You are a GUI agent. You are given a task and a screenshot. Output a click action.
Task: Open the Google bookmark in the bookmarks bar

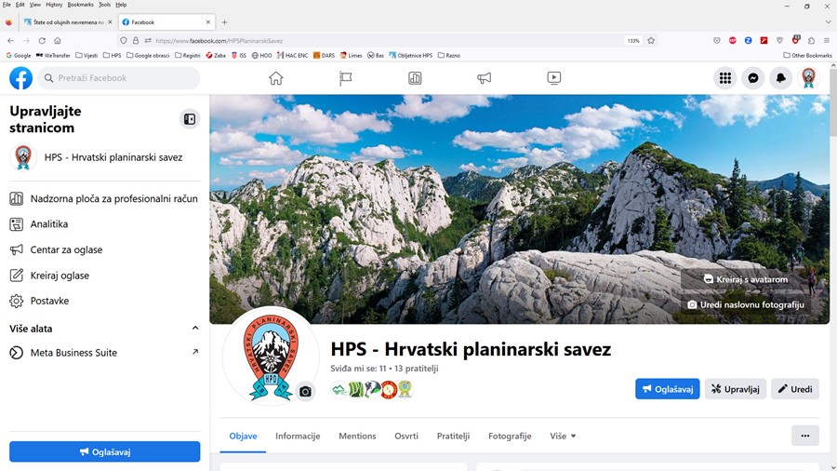coord(19,55)
